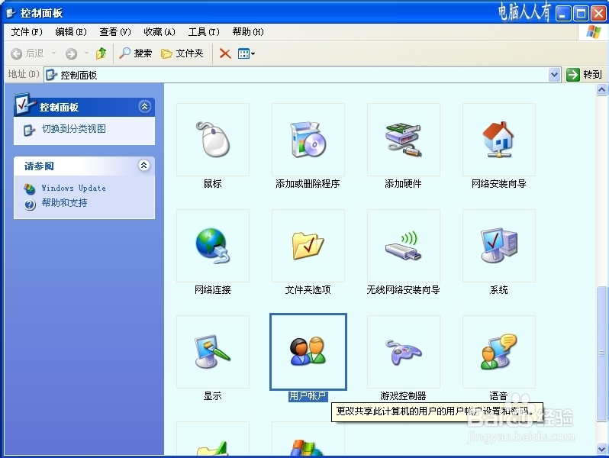Click the Windows Update link
This screenshot has height=458, width=609.
point(74,188)
